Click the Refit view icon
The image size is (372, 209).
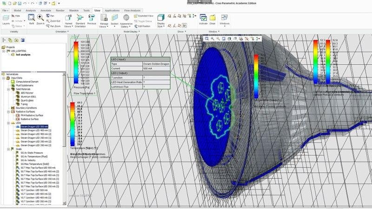pyautogui.click(x=32, y=18)
